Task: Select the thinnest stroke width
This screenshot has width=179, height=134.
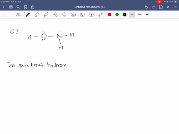Action: pos(132,15)
